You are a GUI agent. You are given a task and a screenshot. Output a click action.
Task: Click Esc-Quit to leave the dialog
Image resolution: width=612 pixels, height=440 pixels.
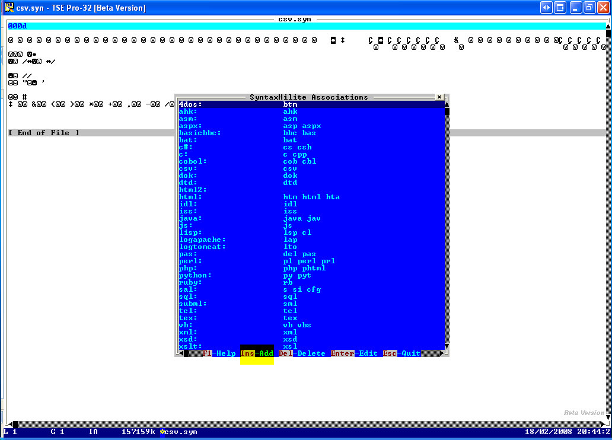(x=401, y=353)
